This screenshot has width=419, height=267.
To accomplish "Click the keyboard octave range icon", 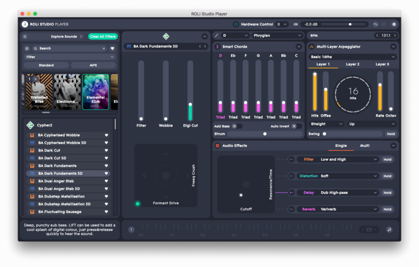I will coord(369,230).
